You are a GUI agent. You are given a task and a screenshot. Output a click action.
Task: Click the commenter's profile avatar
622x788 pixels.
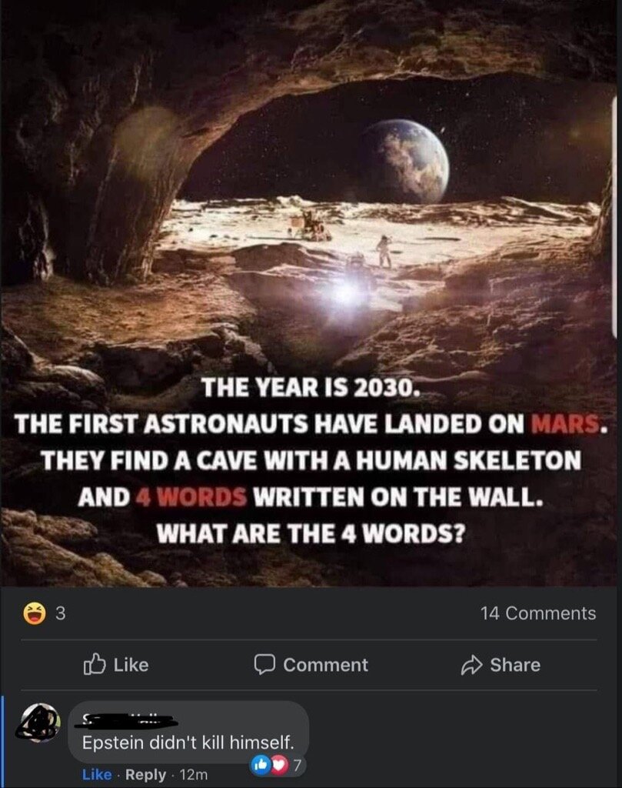38,722
